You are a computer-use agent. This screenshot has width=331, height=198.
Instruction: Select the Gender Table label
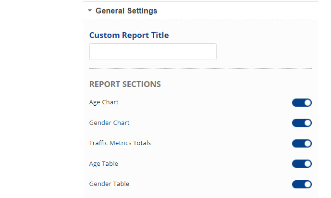click(x=109, y=184)
